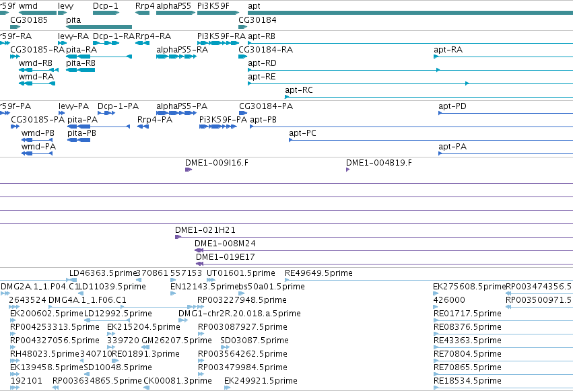Click UT01601.5prime EST label

coord(241,273)
